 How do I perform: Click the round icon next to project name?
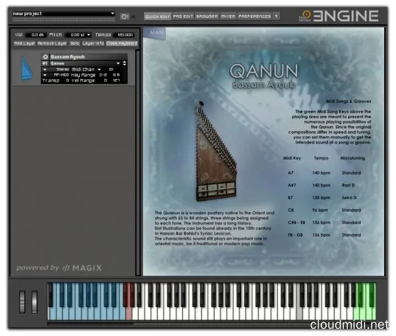pyautogui.click(x=125, y=16)
